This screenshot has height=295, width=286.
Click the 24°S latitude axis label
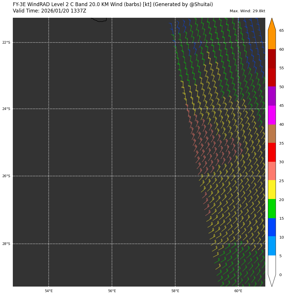6,109
